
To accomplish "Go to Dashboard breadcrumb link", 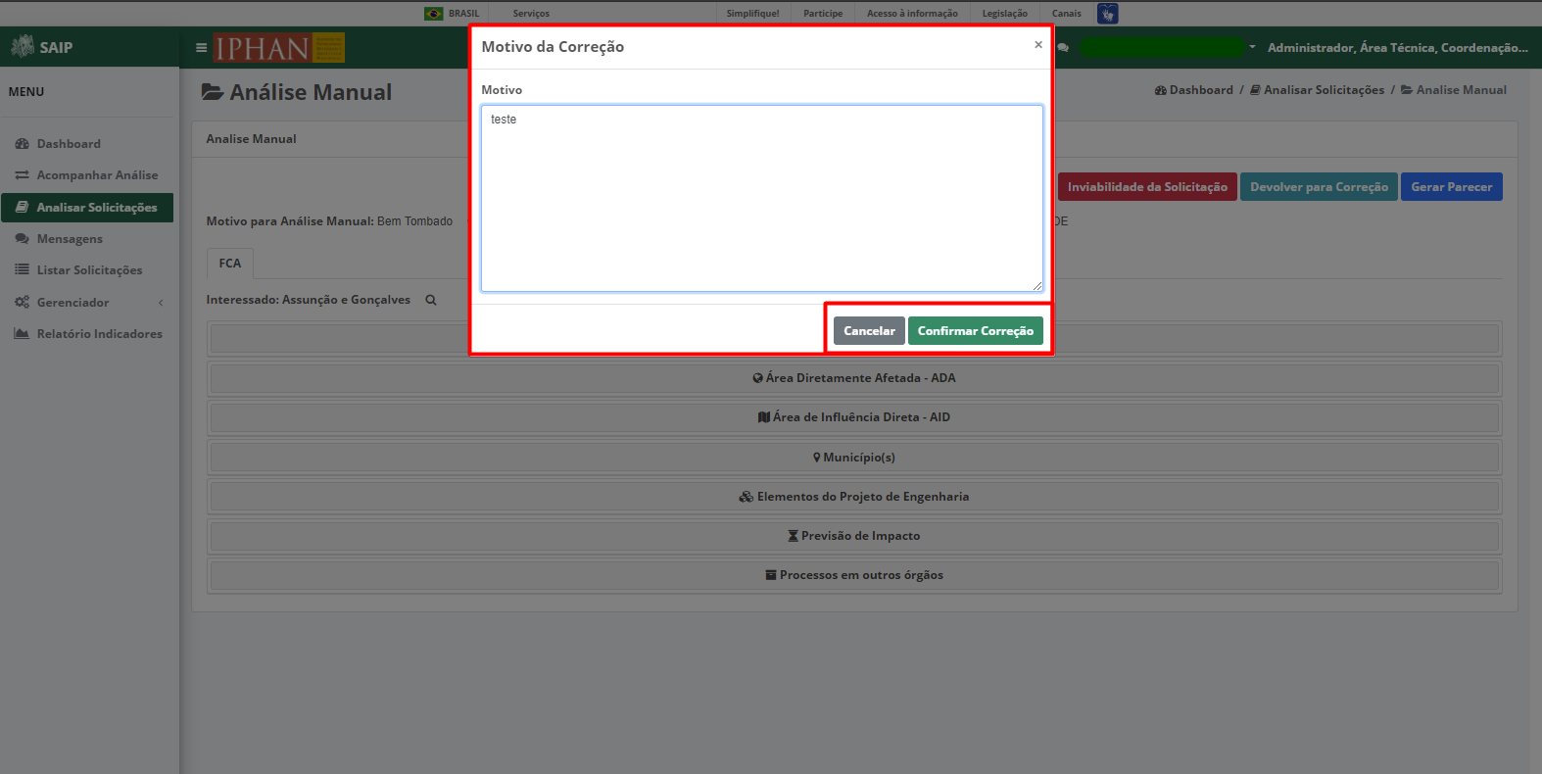I will tap(1193, 90).
